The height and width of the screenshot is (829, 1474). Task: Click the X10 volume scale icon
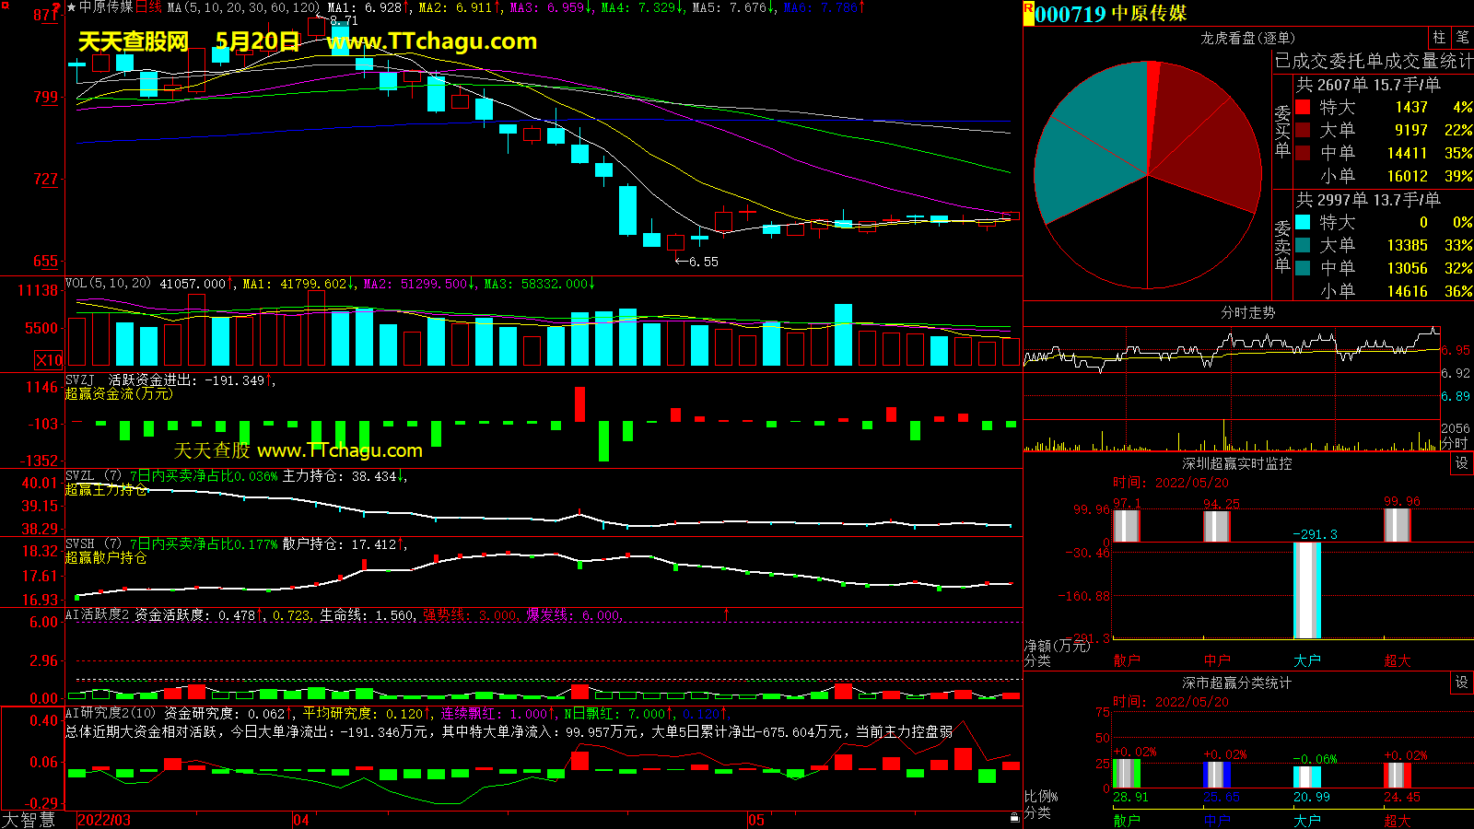point(49,360)
